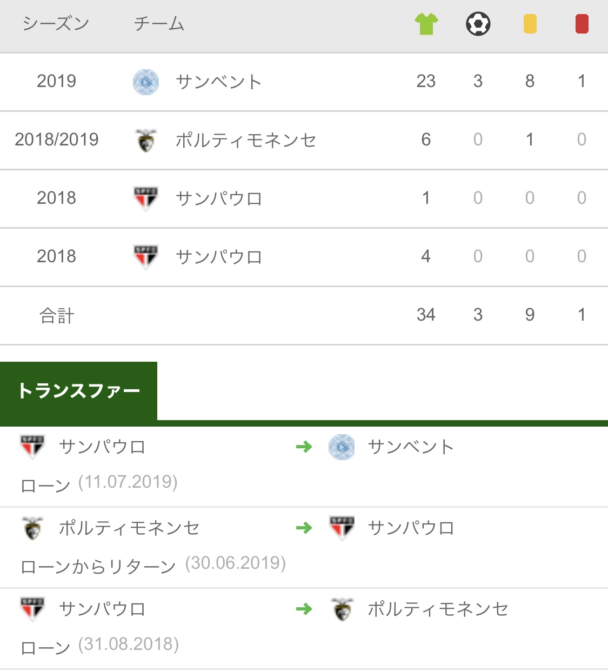Click the yellow card header icon
The height and width of the screenshot is (671, 608).
(530, 24)
